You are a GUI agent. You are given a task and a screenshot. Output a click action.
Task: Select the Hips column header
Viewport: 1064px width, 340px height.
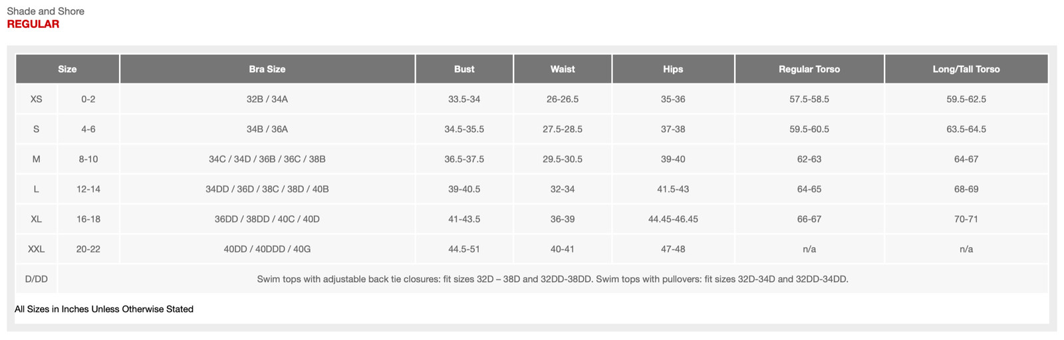[x=673, y=69]
